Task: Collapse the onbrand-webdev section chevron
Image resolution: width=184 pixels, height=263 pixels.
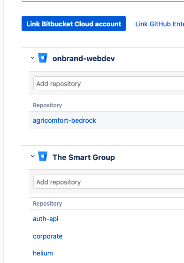Action: [32, 58]
